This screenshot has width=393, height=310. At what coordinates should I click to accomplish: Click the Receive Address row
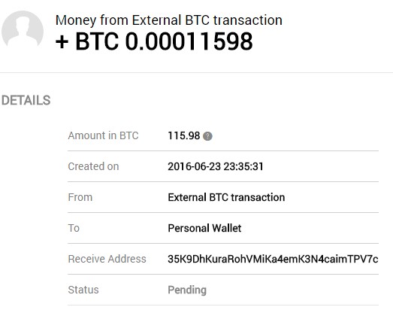[223, 259]
